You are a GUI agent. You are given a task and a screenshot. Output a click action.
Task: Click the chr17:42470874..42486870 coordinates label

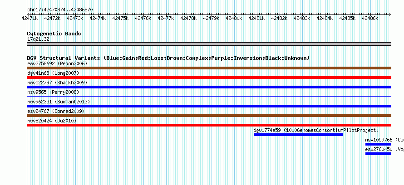[60, 10]
